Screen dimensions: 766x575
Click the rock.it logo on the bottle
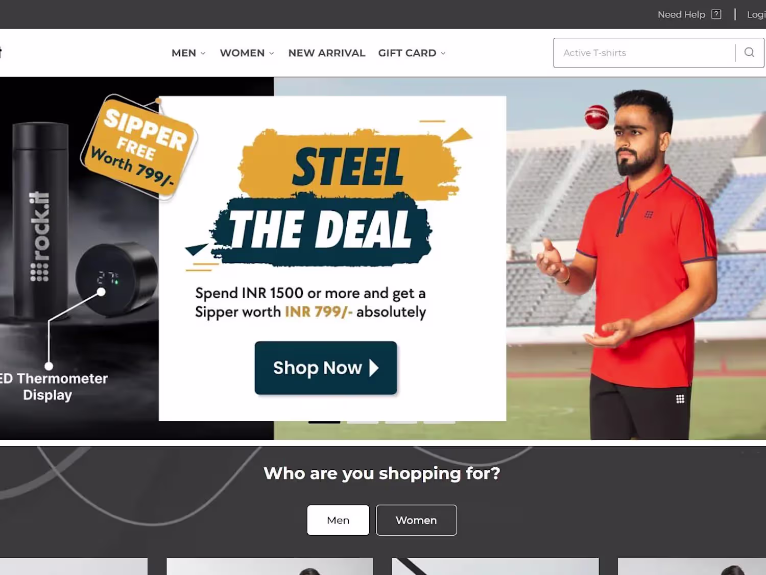(39, 236)
